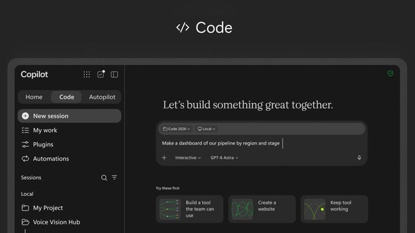415x233 pixels.
Task: Switch to the Home tab
Action: pyautogui.click(x=34, y=97)
